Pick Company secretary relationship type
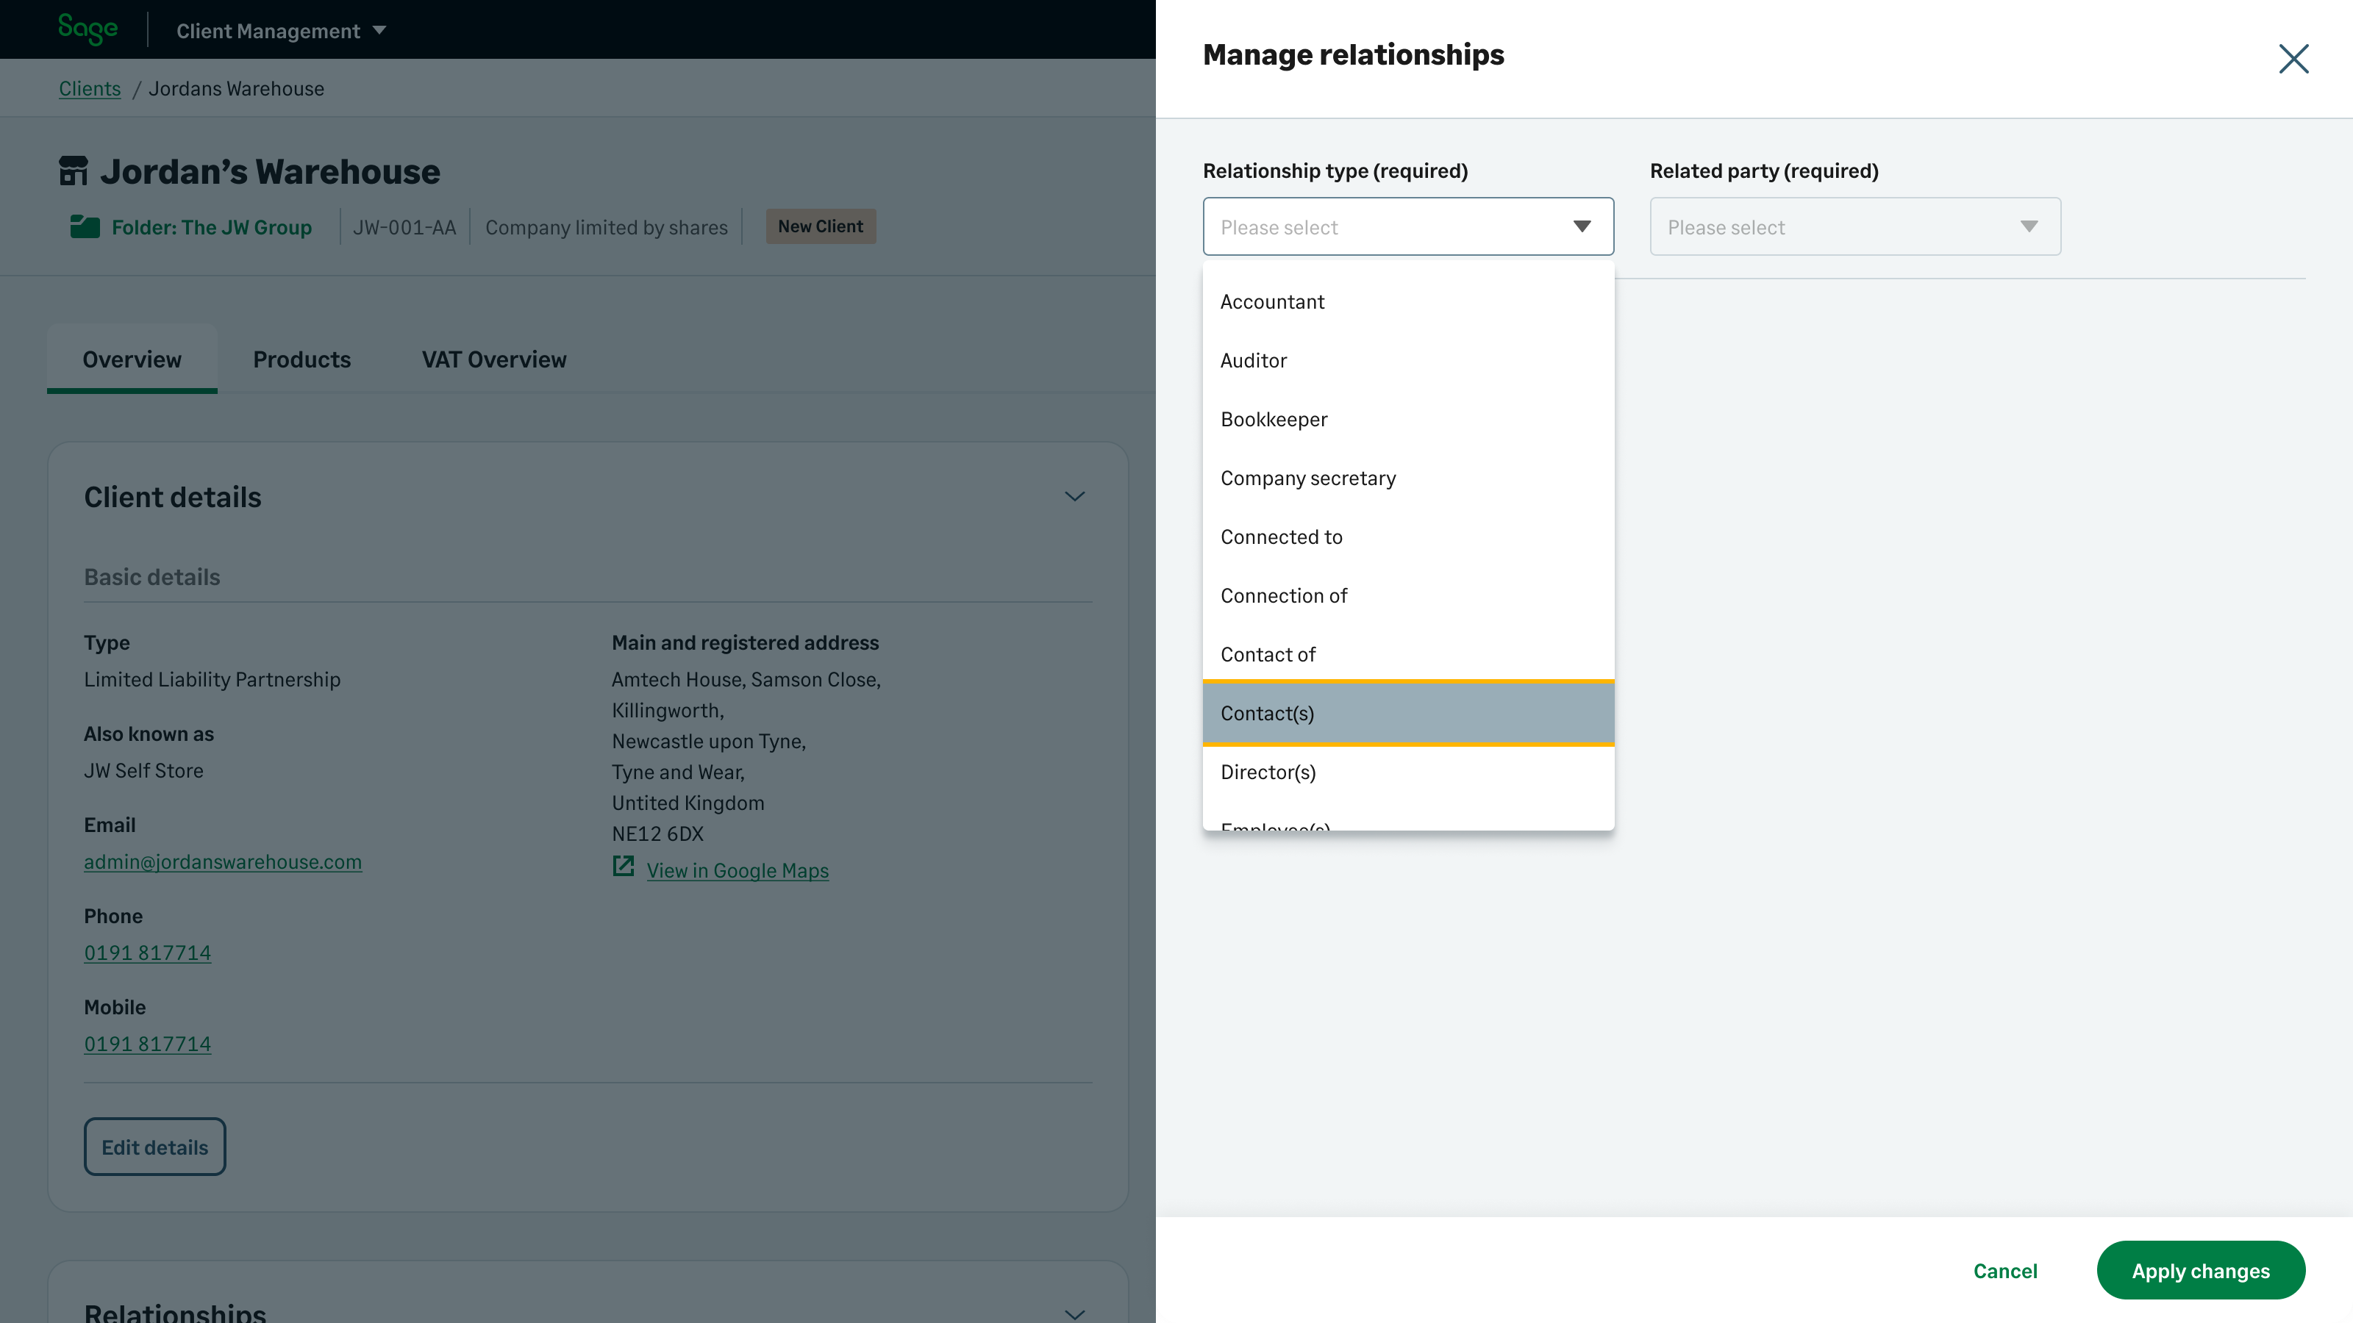2353x1323 pixels. pyautogui.click(x=1307, y=478)
